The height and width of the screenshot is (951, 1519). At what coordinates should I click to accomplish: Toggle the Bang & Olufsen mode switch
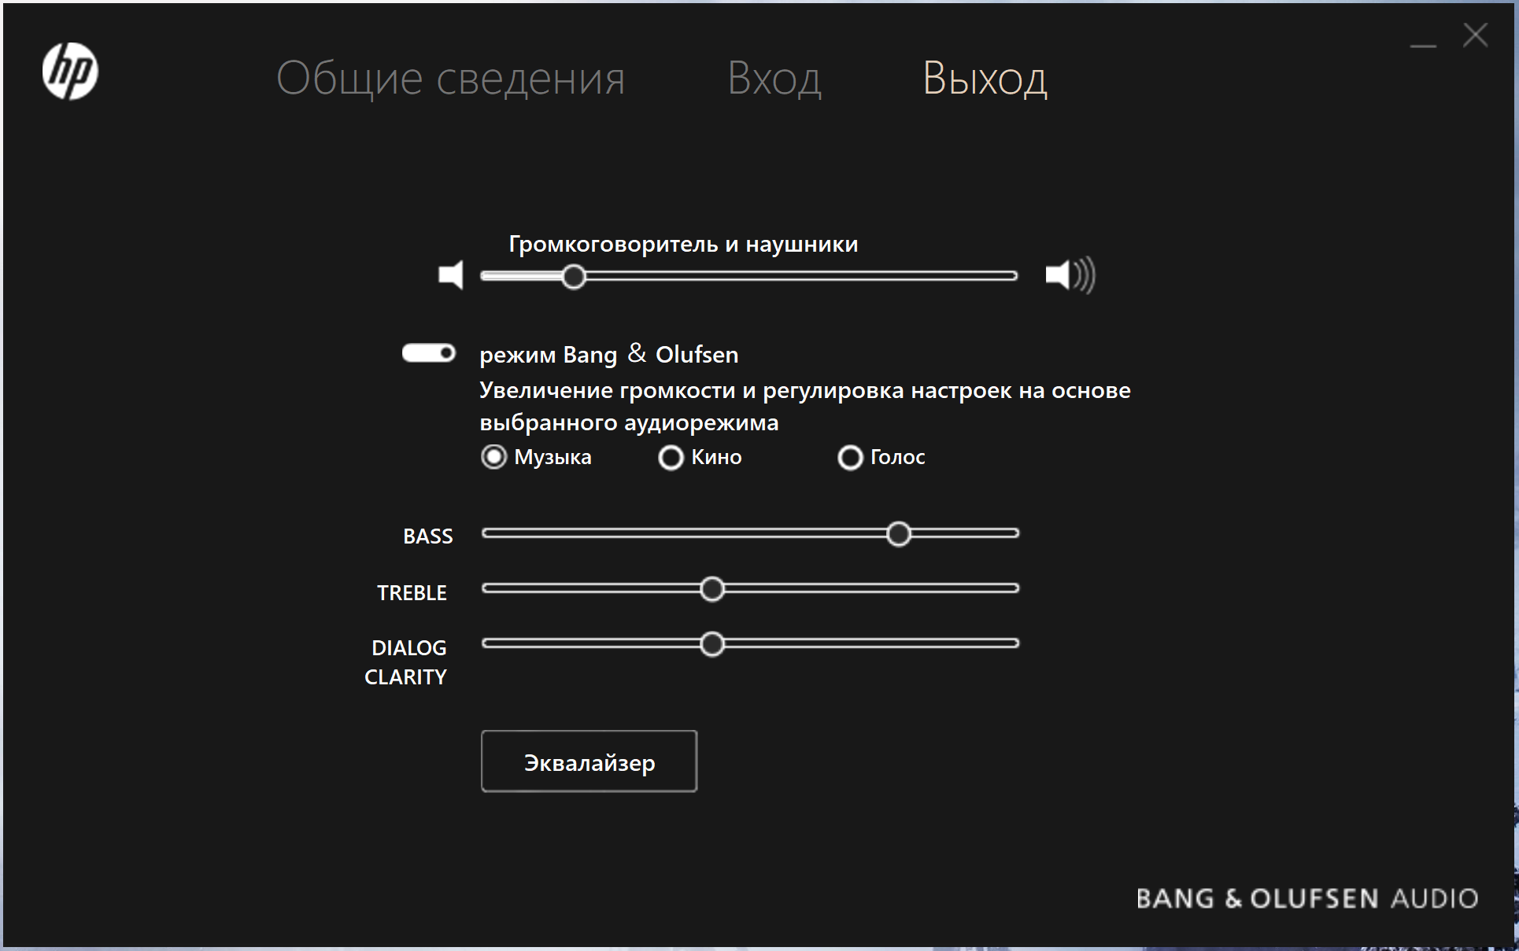pyautogui.click(x=429, y=353)
